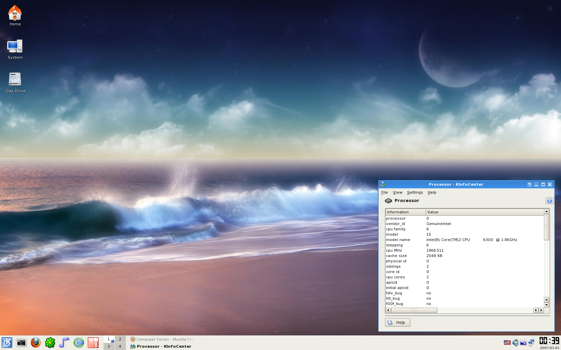This screenshot has width=561, height=350.
Task: Click the processor chip icon in the header
Action: point(388,201)
